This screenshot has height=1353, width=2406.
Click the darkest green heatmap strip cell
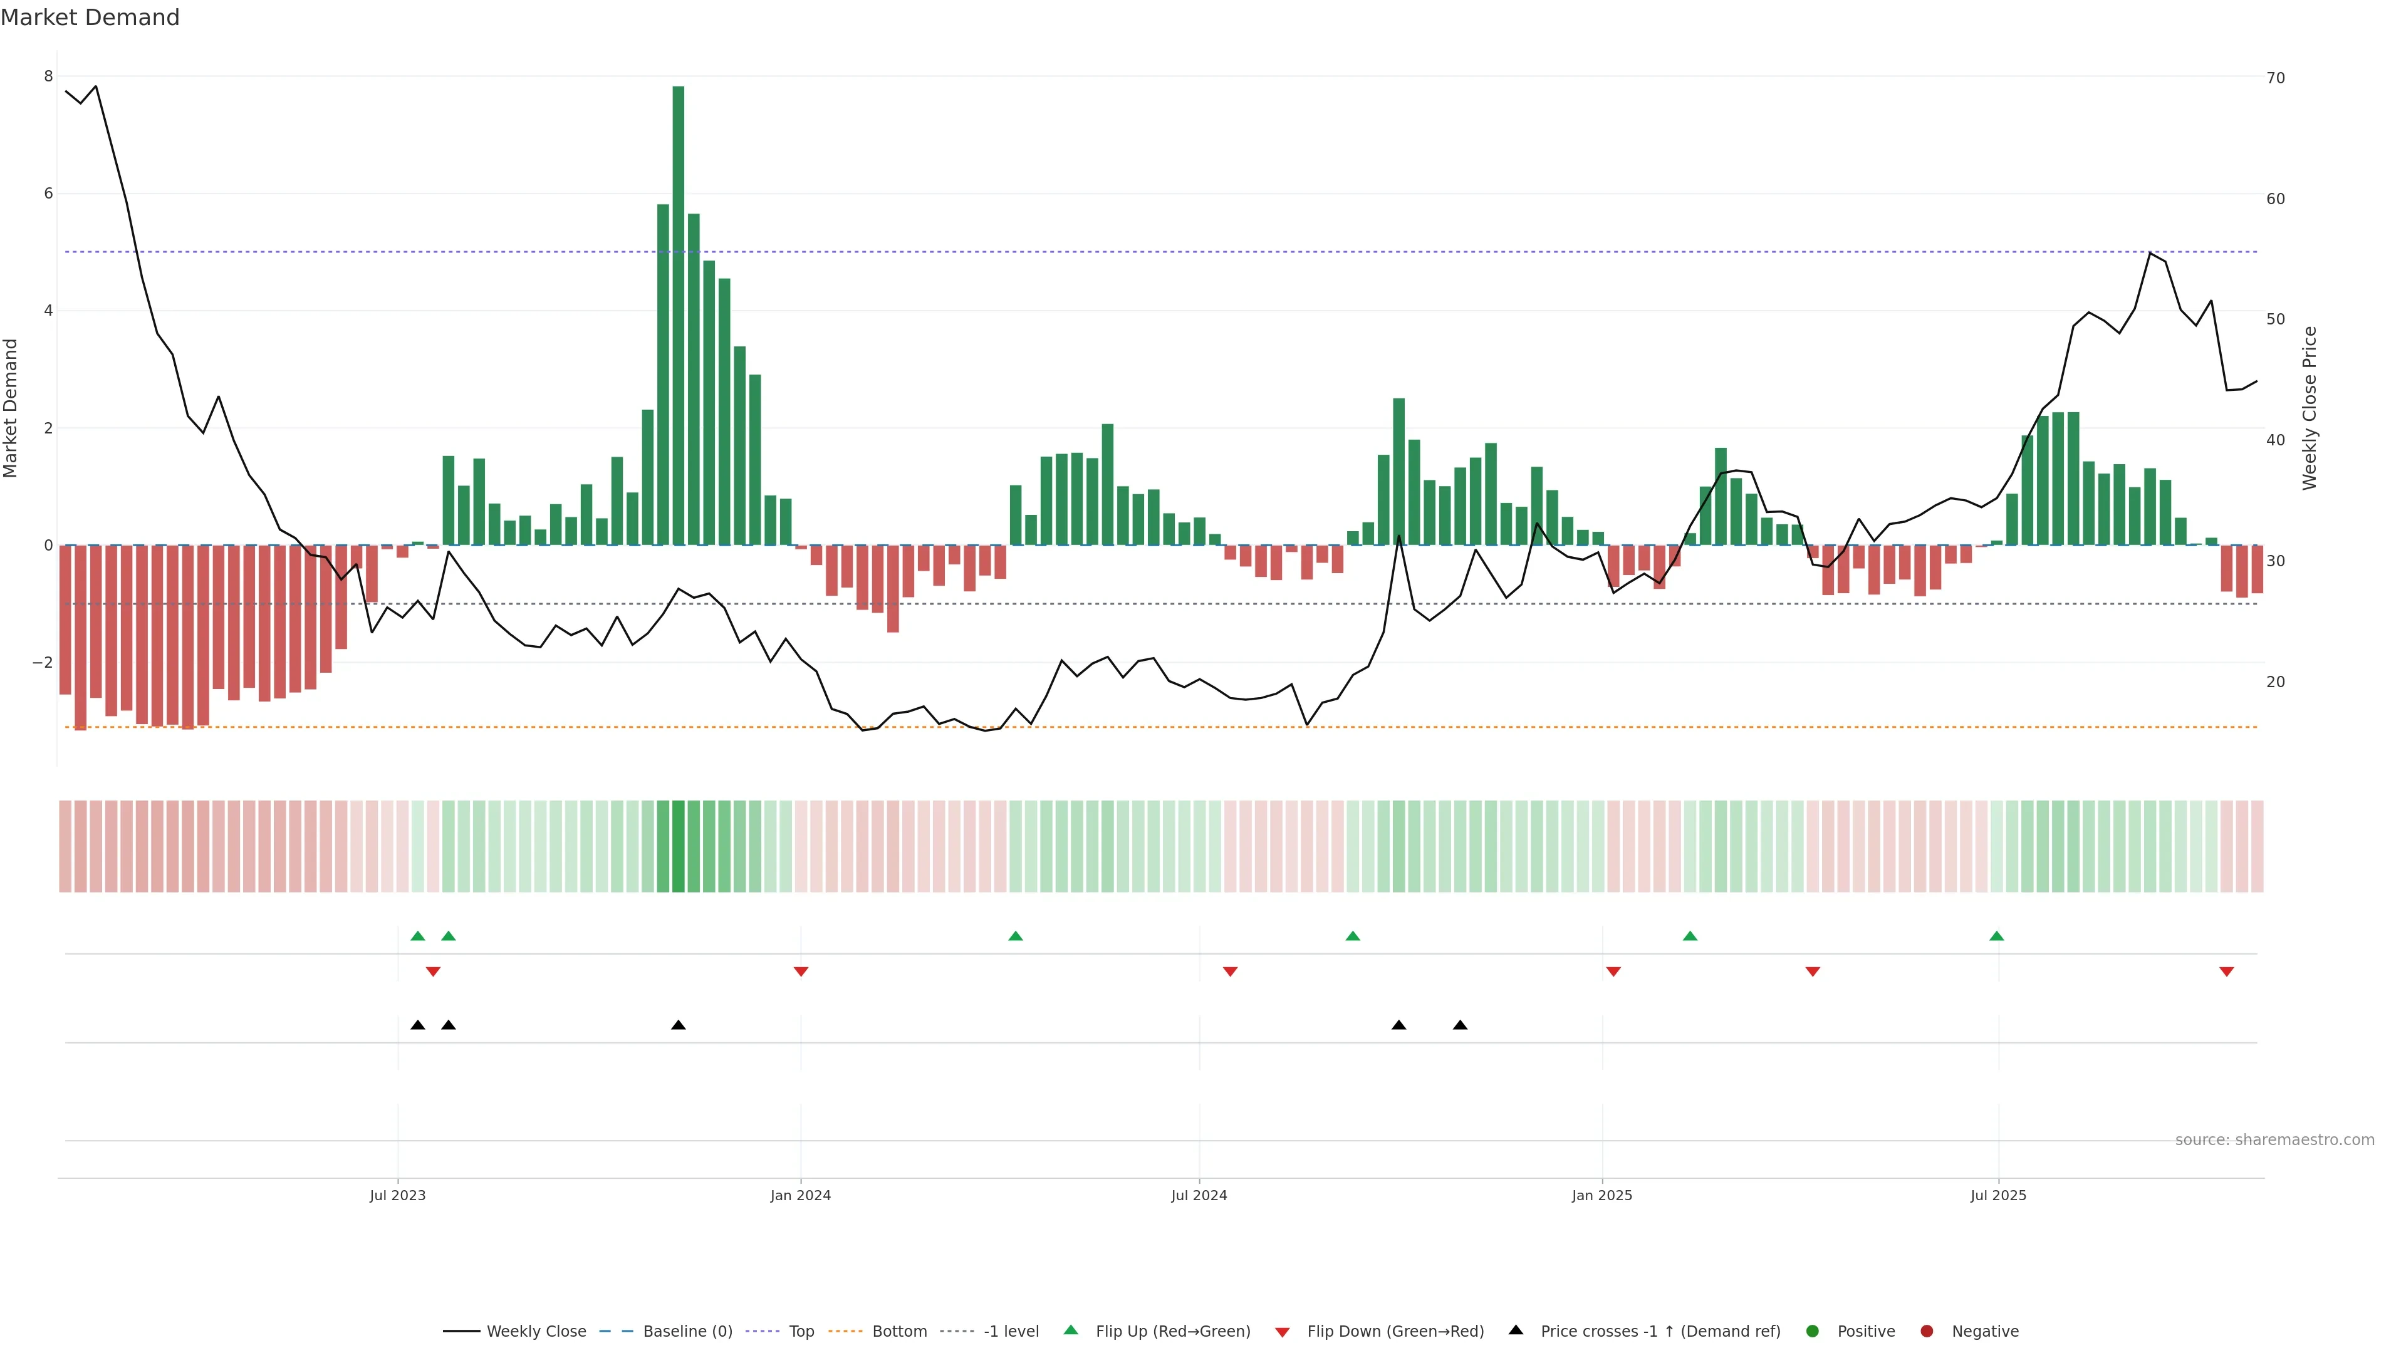[678, 846]
